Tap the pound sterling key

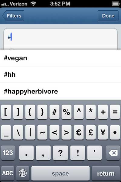91,132
